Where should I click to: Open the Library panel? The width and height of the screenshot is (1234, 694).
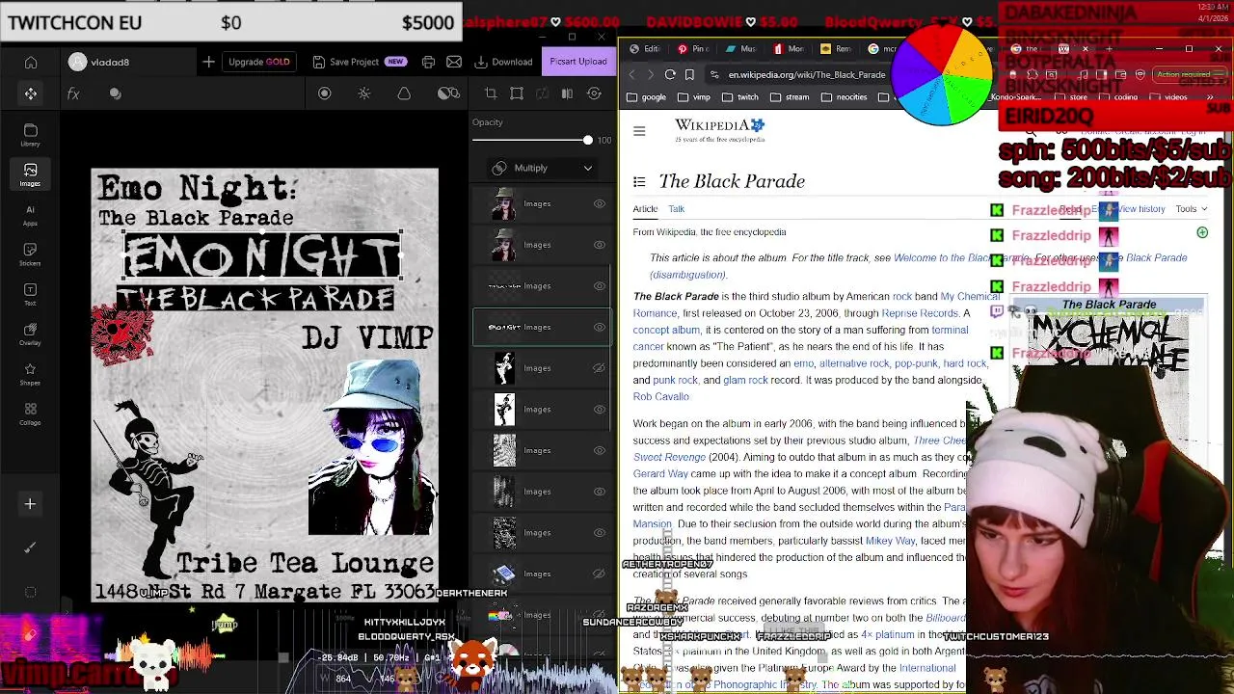click(x=31, y=135)
